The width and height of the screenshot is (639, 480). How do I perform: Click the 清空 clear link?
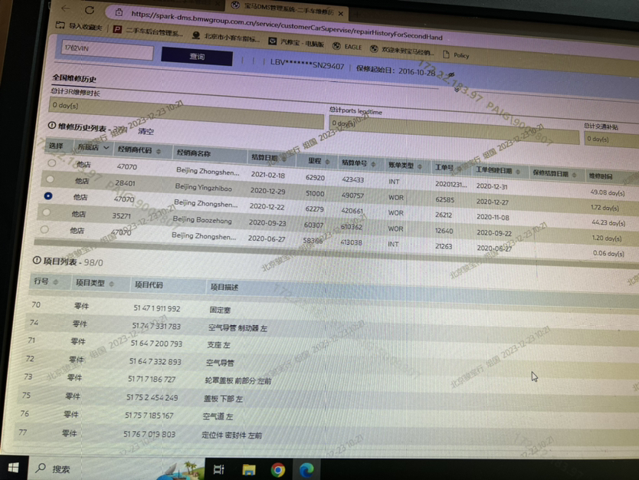(x=146, y=131)
